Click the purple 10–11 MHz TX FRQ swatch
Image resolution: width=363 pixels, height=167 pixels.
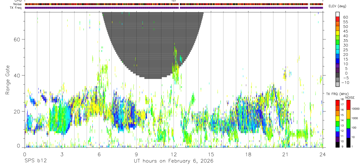point(338,139)
